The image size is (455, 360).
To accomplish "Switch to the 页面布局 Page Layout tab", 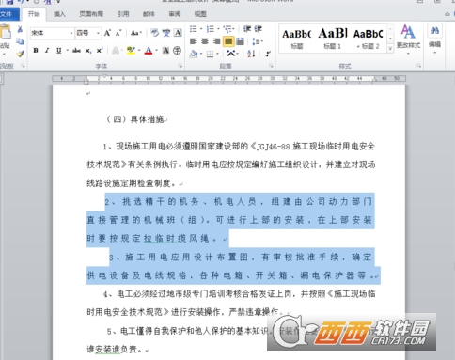I will click(x=91, y=14).
